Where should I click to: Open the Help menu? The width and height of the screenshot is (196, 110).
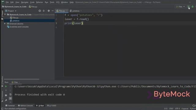pyautogui.click(x=71, y=2)
